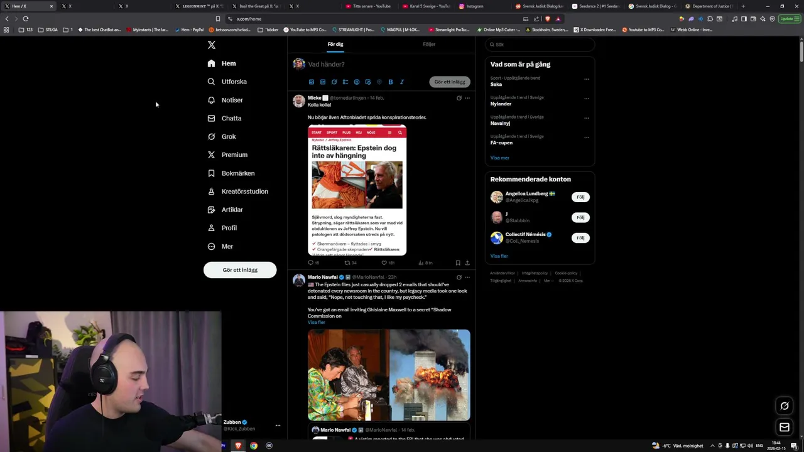This screenshot has height=452, width=804.
Task: Click the sidebar Gör ett inlägg button
Action: click(240, 270)
